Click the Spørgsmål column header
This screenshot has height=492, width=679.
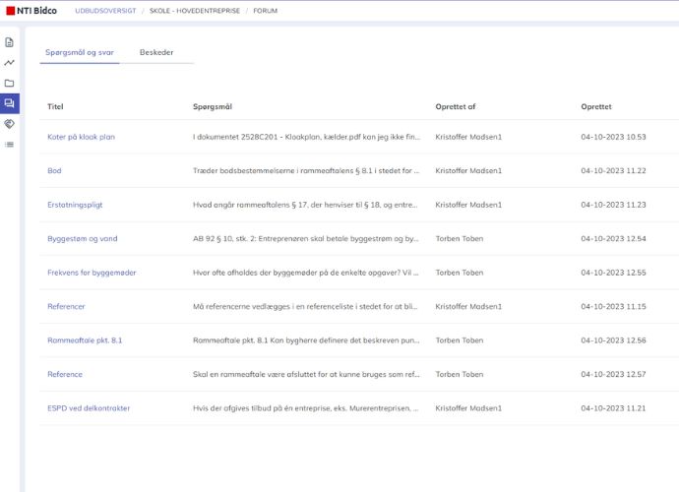coord(213,106)
